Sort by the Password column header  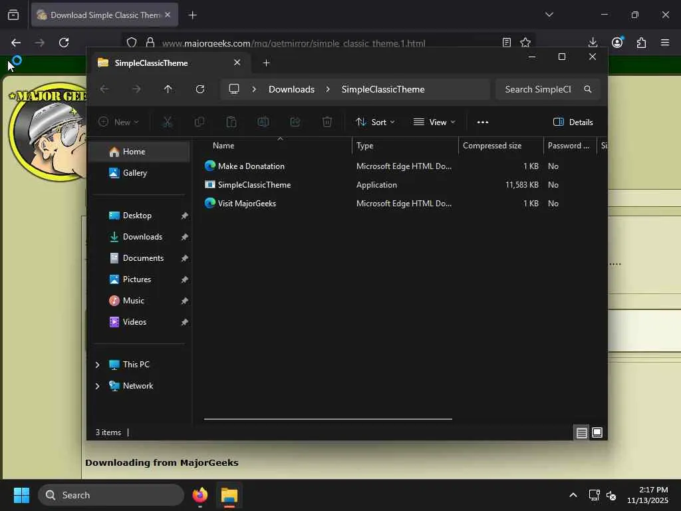coord(570,146)
